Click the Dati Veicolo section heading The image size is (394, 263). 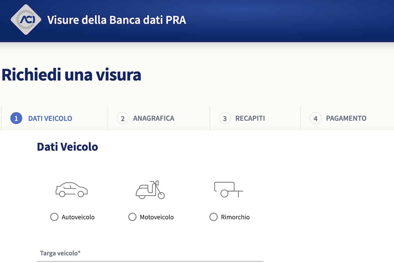coord(67,147)
